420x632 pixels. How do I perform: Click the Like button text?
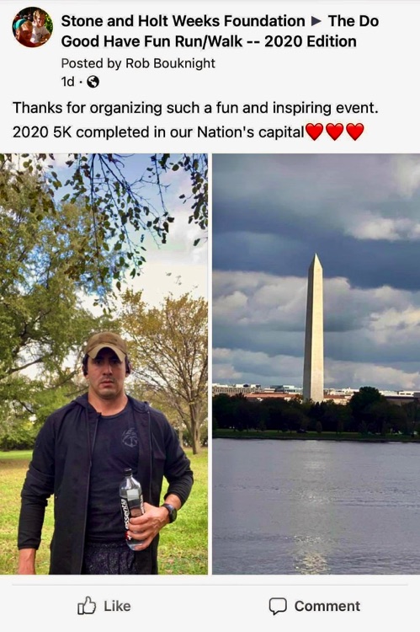pos(117,606)
